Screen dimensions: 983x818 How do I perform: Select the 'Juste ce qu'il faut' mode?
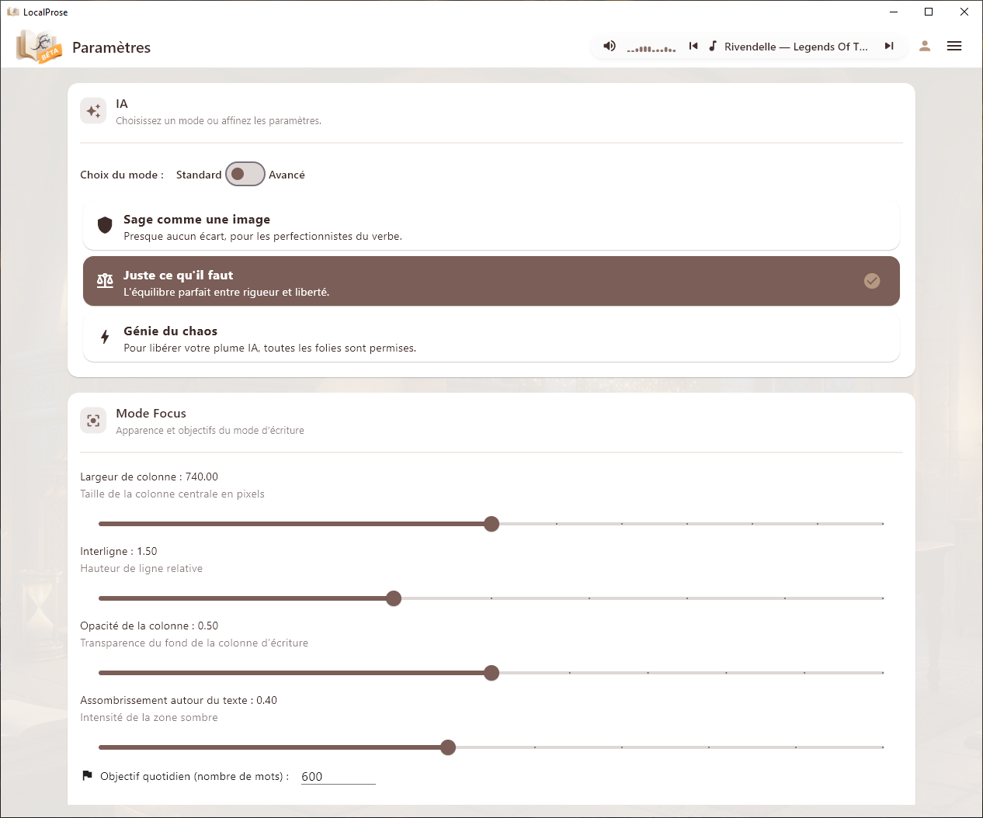click(x=491, y=282)
